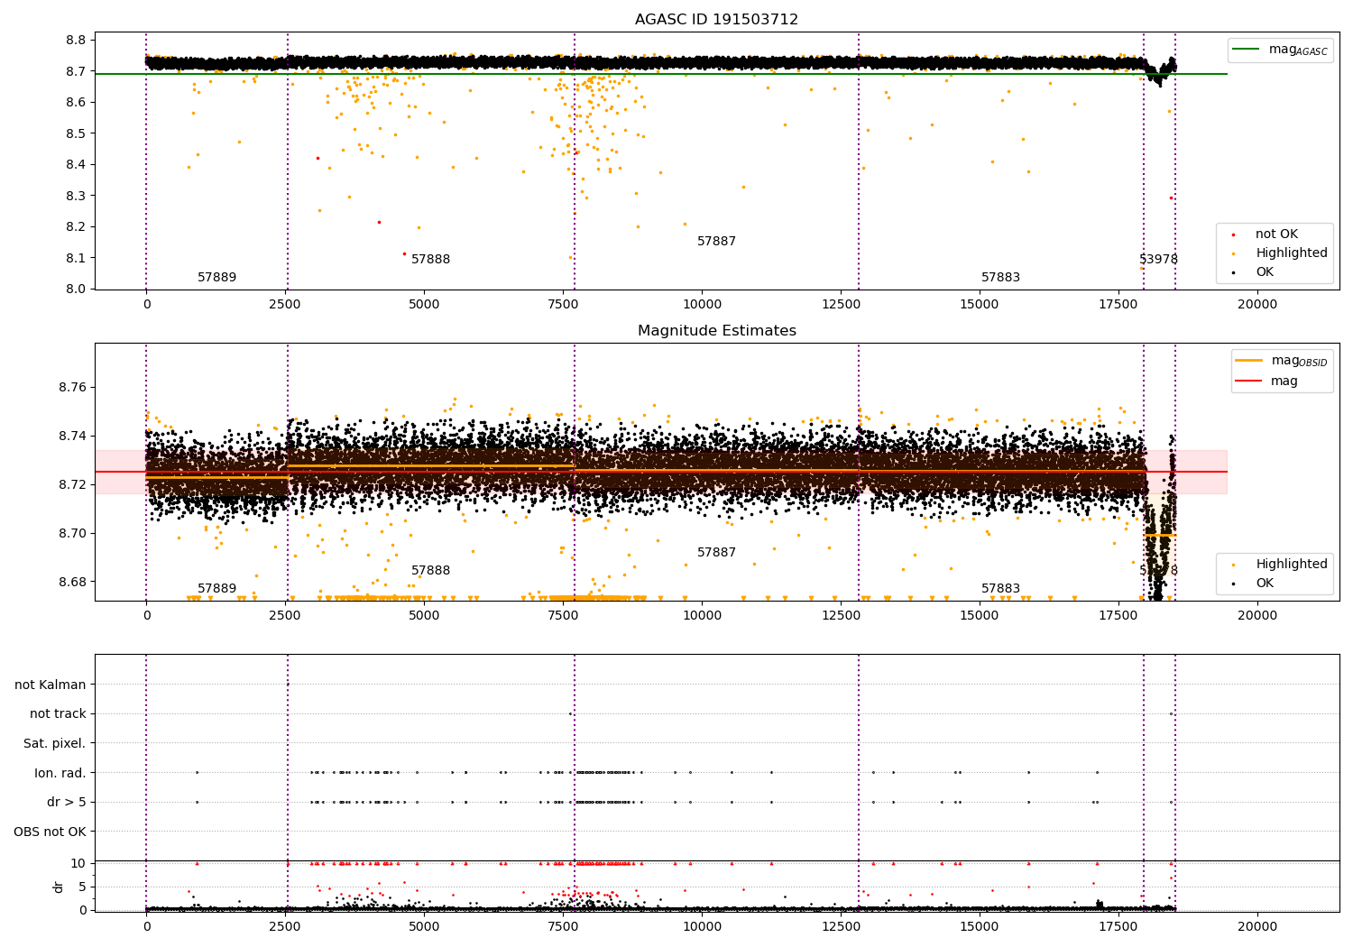The width and height of the screenshot is (1353, 947).
Task: Click 'OK' legend label in Magnitude Estimates plot
Action: pos(1265,584)
